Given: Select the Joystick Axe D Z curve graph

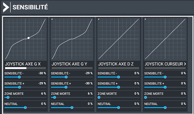Looking at the screenshot, I should [118, 39].
